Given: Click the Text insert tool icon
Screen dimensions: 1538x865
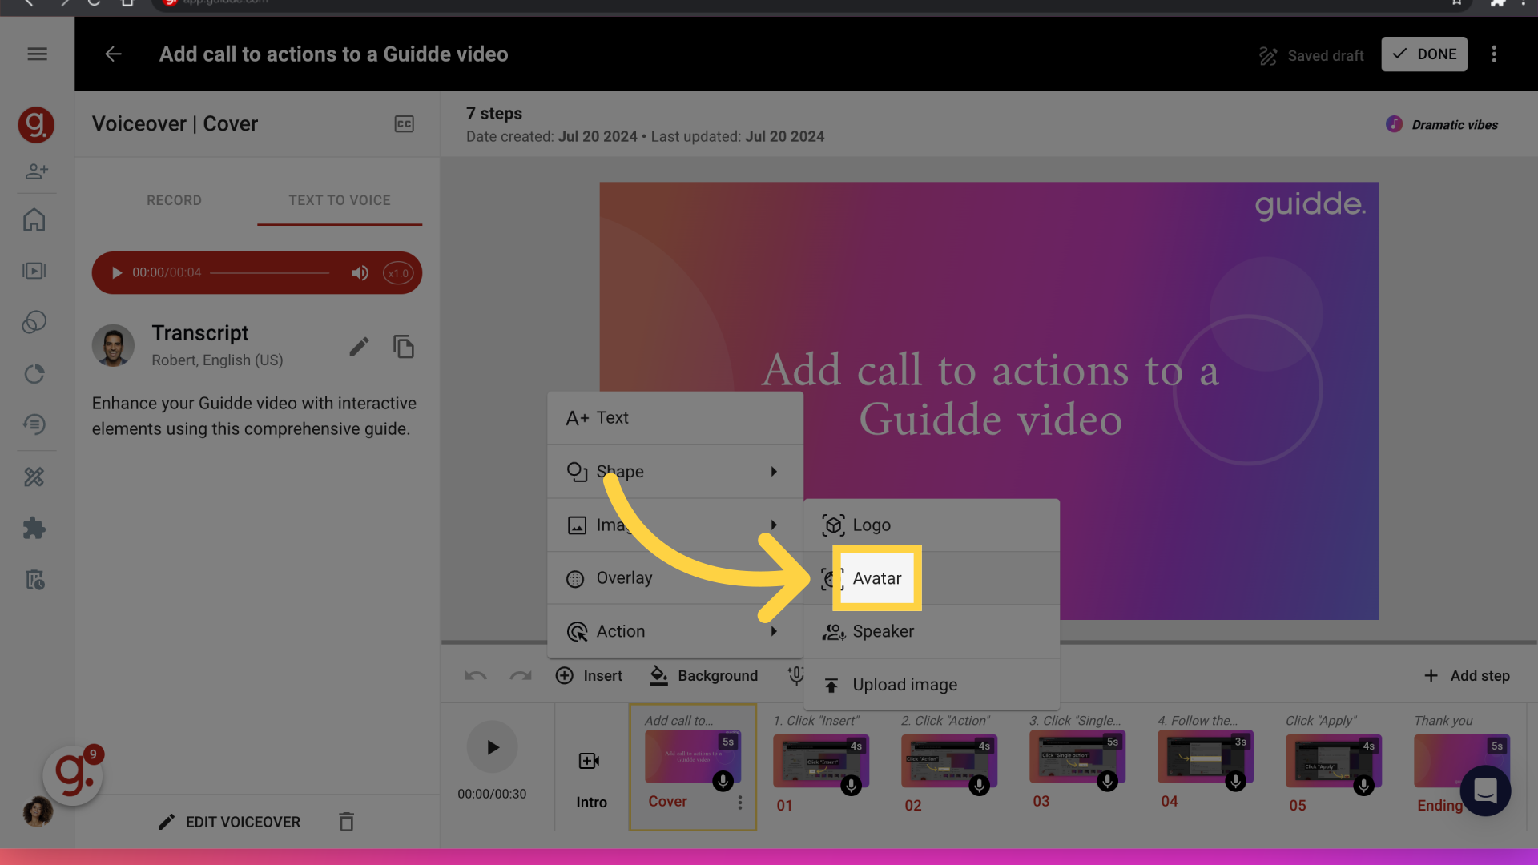Looking at the screenshot, I should (x=576, y=417).
